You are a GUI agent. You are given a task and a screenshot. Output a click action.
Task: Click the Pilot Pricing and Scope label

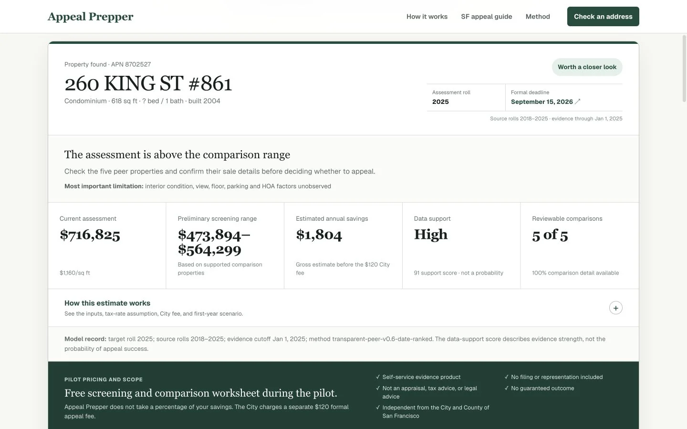tap(104, 380)
